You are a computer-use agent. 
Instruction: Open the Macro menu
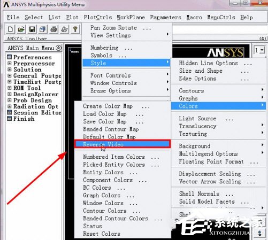[x=194, y=18]
